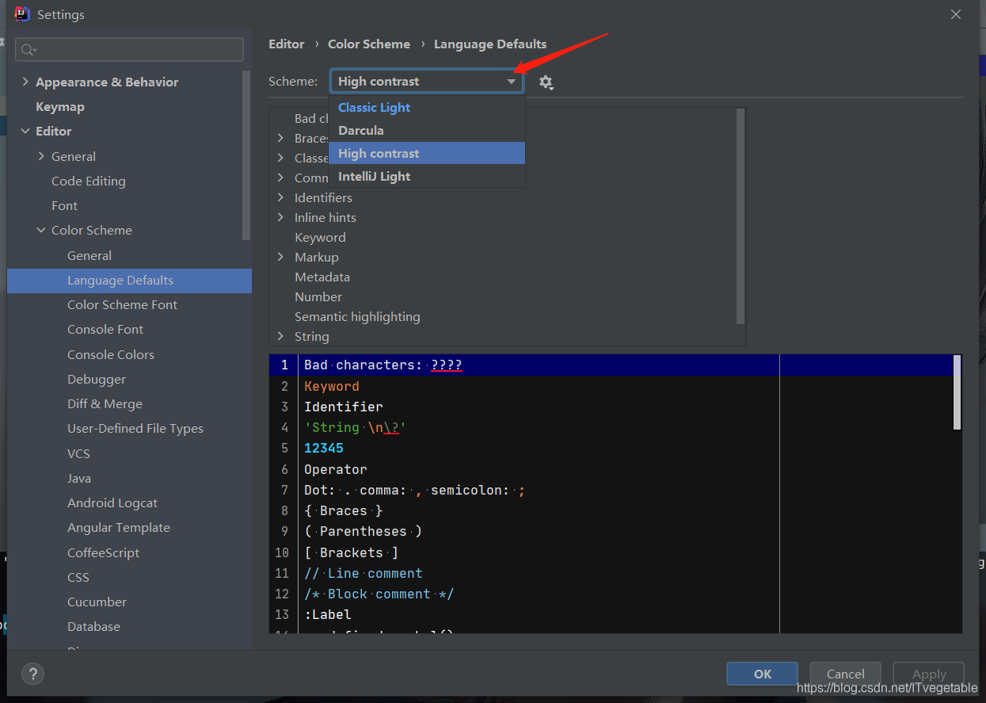Viewport: 986px width, 703px height.
Task: Open CoffeeScript color settings
Action: coord(104,553)
